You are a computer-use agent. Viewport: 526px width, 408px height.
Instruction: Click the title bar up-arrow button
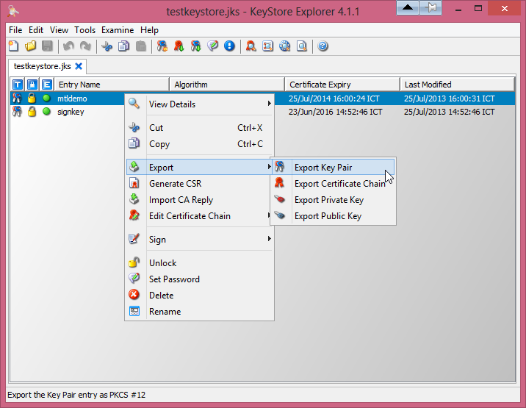[x=408, y=8]
